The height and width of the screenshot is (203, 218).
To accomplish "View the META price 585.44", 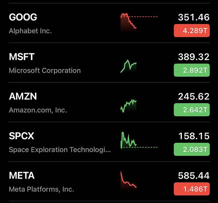I will tap(194, 176).
